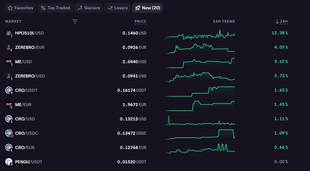Click the CRO/USDC coin icon
This screenshot has height=171, width=310.
point(9,134)
